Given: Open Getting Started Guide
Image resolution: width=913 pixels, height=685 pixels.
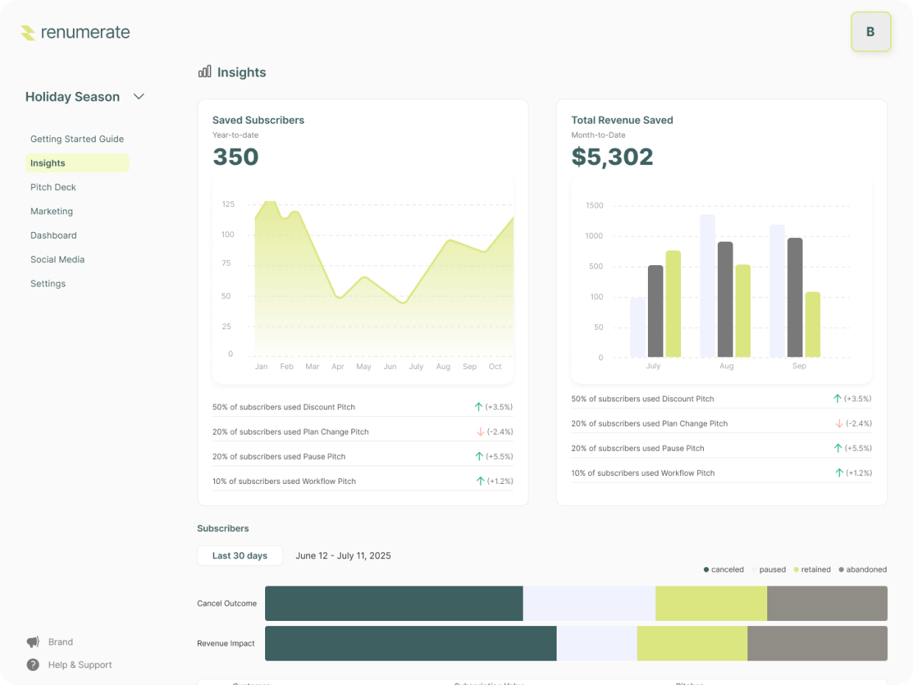Looking at the screenshot, I should pos(77,138).
